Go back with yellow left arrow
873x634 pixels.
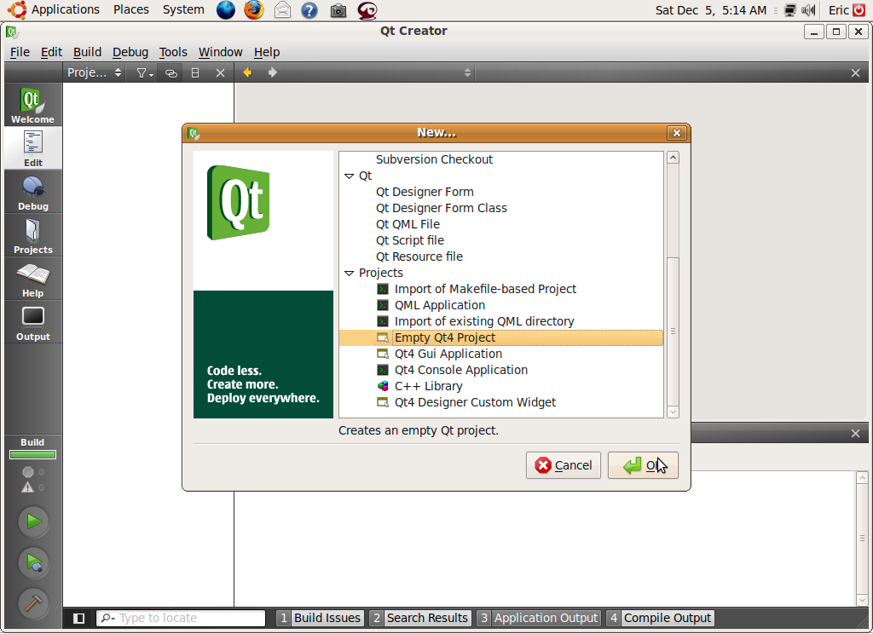point(247,72)
